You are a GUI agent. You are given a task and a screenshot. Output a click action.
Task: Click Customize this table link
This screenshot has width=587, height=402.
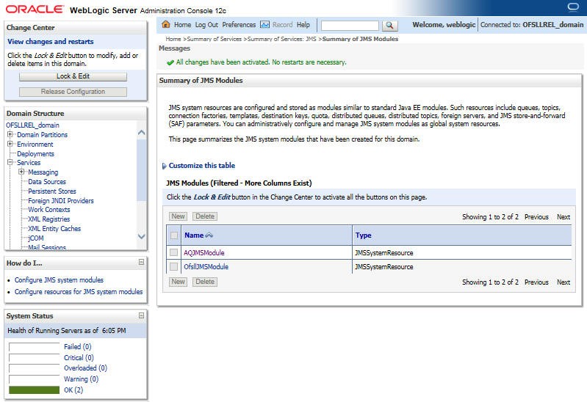point(202,166)
